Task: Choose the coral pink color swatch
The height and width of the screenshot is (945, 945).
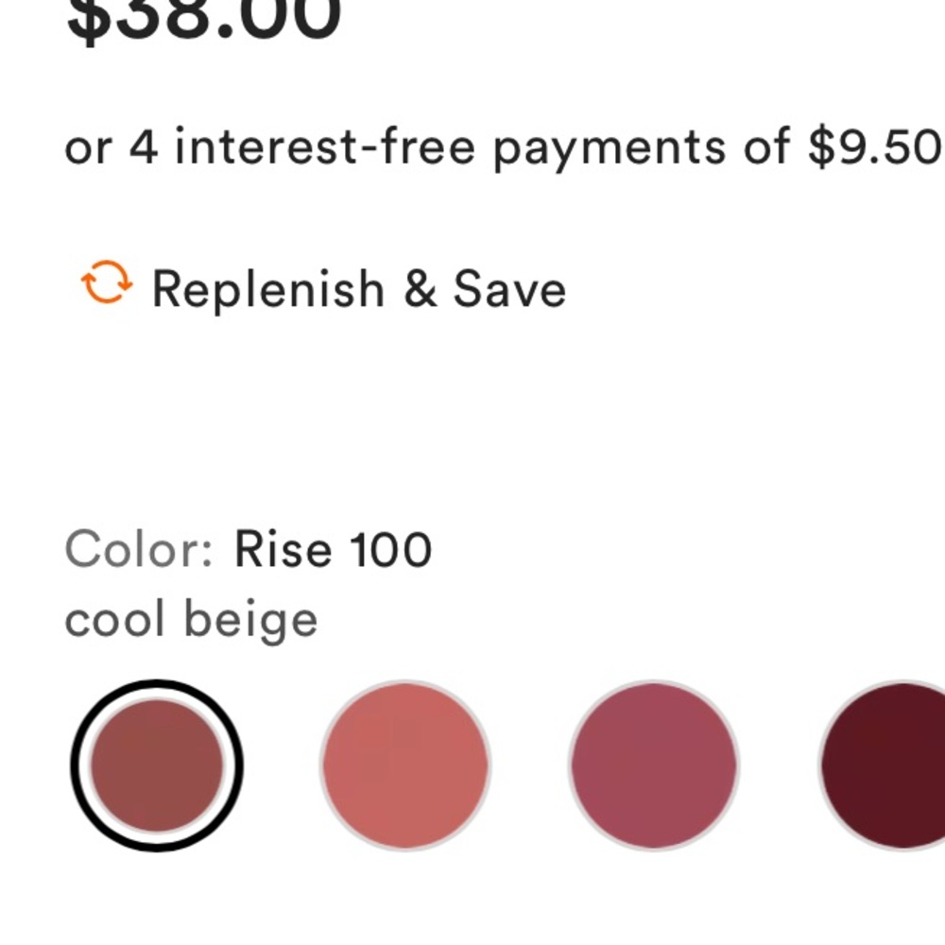Action: pyautogui.click(x=405, y=765)
